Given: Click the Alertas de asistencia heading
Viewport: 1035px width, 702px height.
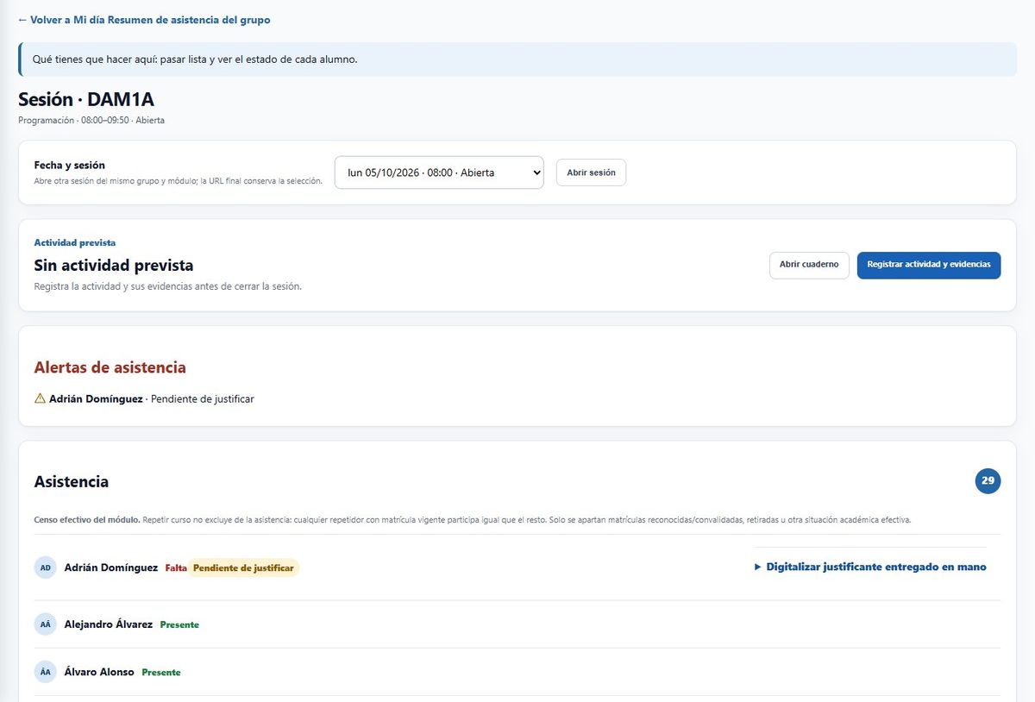Looking at the screenshot, I should [110, 367].
